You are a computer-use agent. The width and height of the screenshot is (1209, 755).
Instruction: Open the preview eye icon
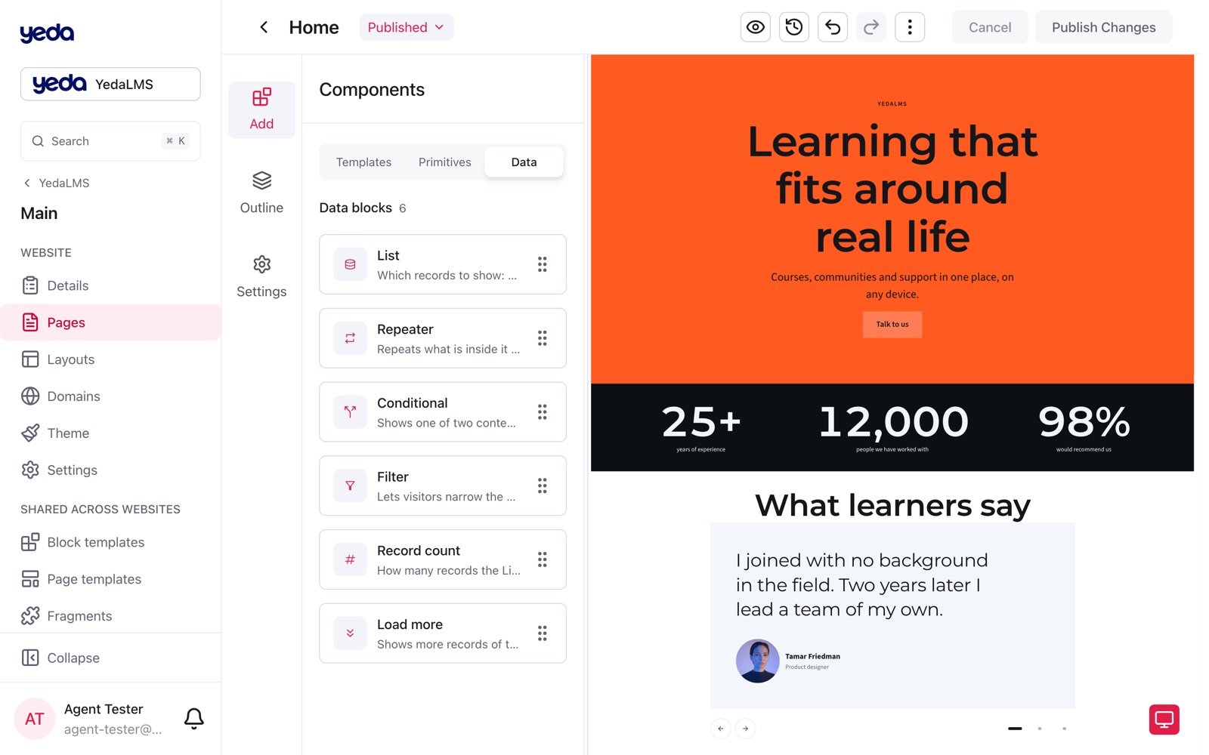[755, 27]
